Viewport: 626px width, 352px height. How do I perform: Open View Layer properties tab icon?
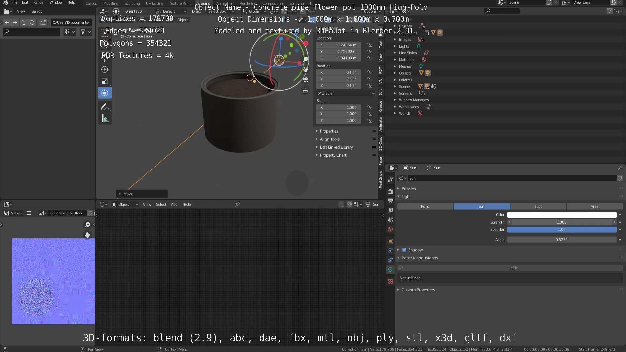[x=390, y=211]
